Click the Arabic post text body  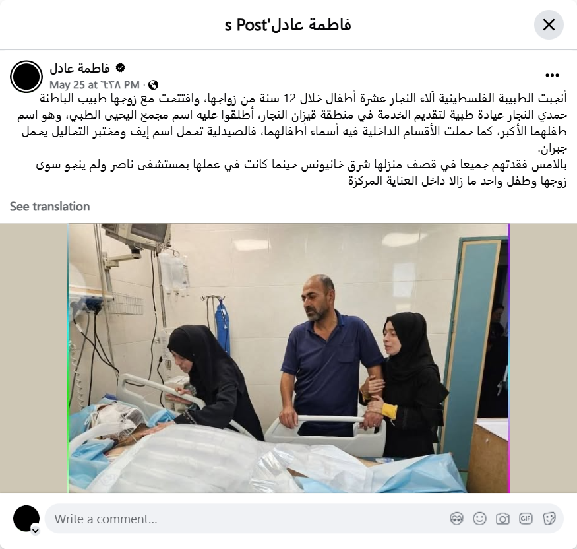click(x=292, y=140)
